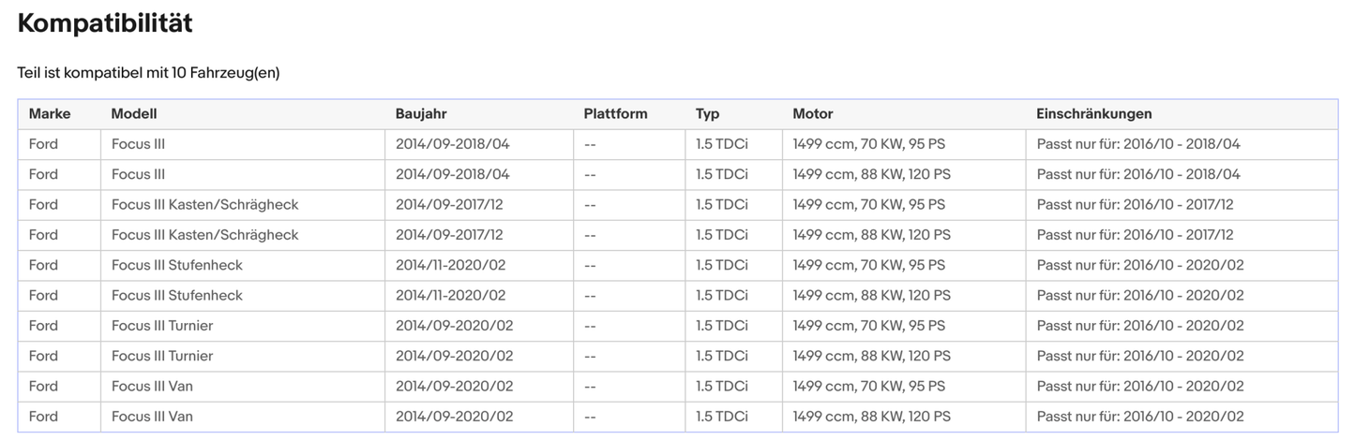Click the Motor cell in the first Stufenheck row
Viewport: 1355px width, 440px height.
pyautogui.click(x=868, y=265)
